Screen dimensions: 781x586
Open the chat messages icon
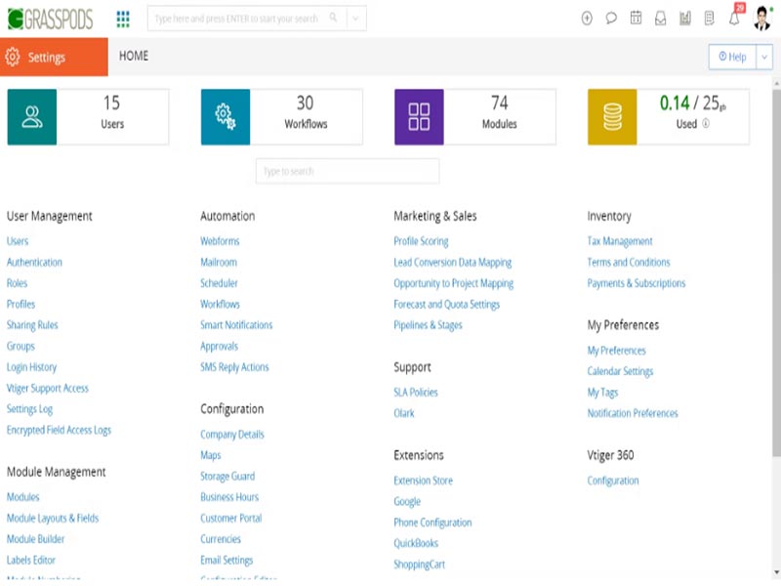[x=612, y=17]
